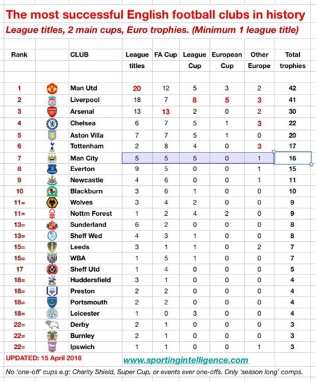Click the Leicester fox badge
The height and width of the screenshot is (381, 316).
tap(52, 314)
